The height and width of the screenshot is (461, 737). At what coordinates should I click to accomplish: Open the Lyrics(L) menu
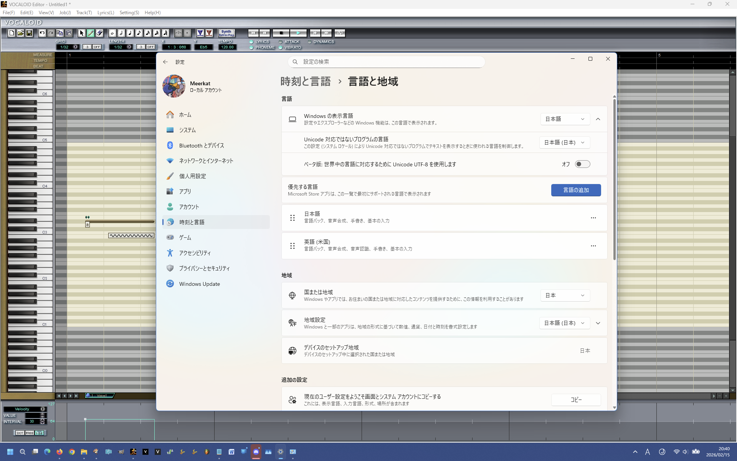pyautogui.click(x=106, y=12)
